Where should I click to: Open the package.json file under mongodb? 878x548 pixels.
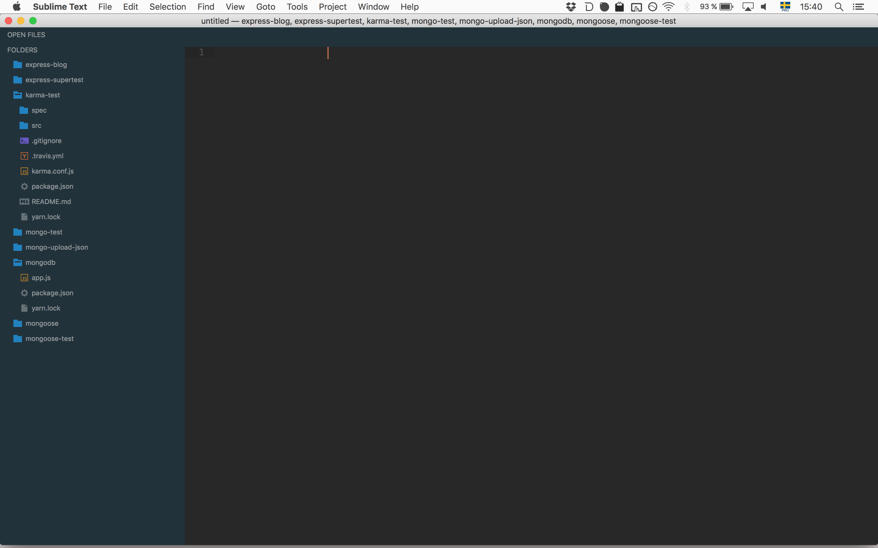tap(52, 293)
